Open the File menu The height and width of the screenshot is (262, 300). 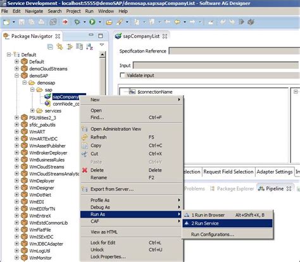(4, 11)
